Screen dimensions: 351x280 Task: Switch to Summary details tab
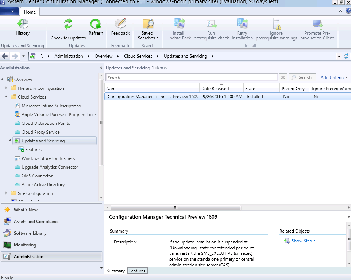(116, 271)
